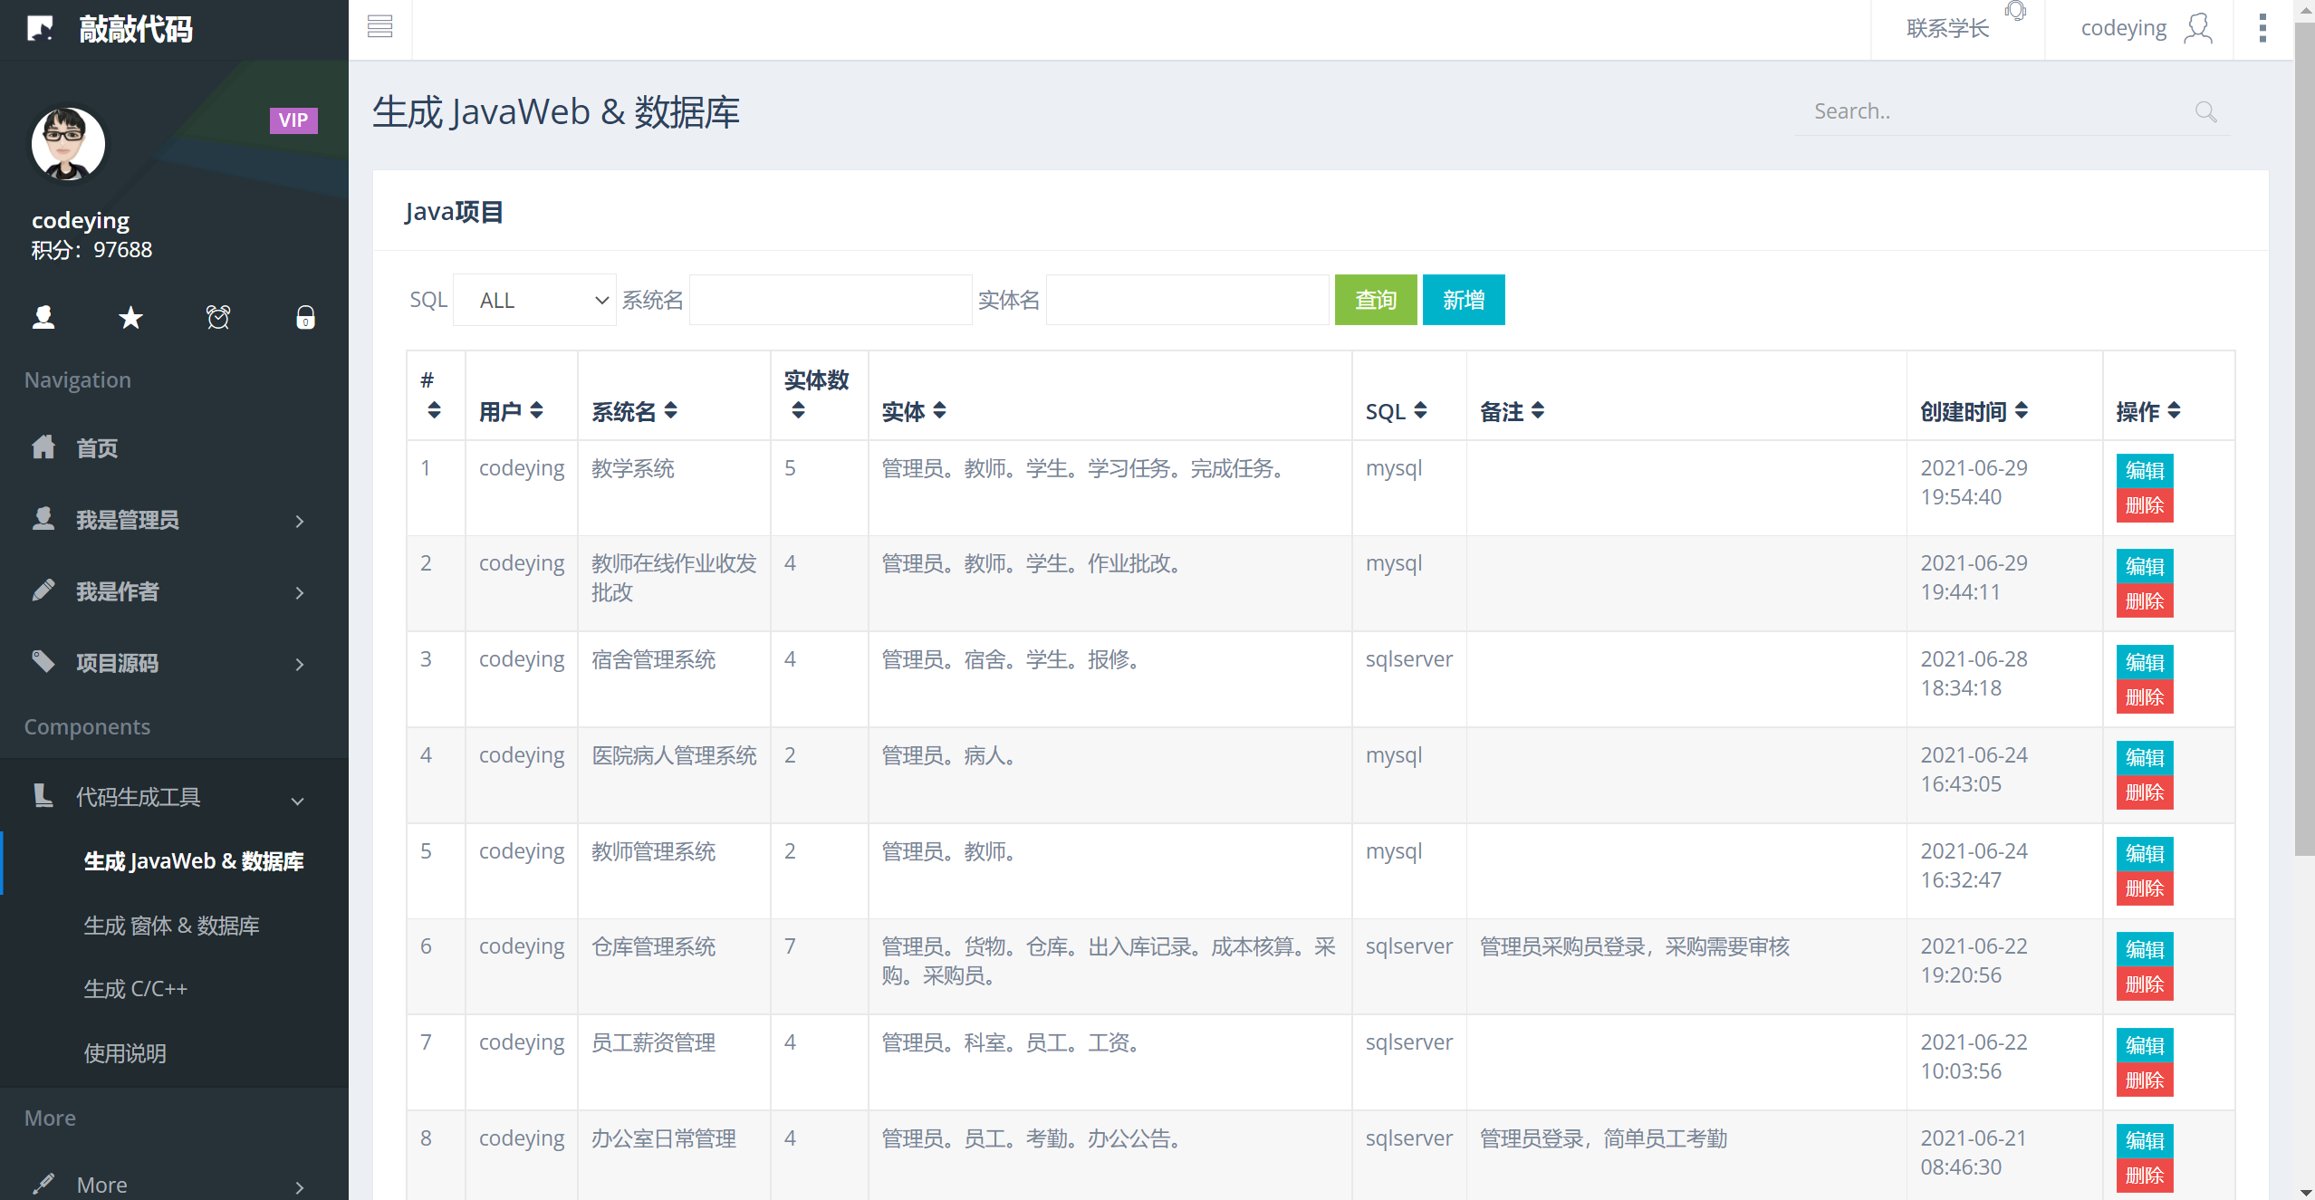This screenshot has height=1200, width=2315.
Task: Click the alarm clock icon in sidebar
Action: click(218, 317)
